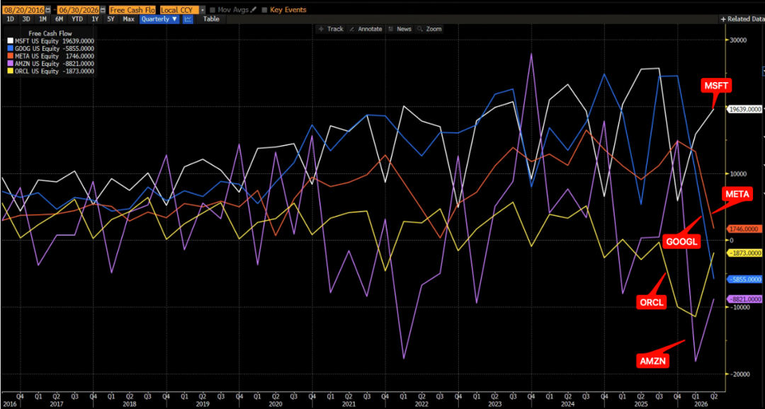The width and height of the screenshot is (765, 409).
Task: Click the 19639.0000 value tag on axis
Action: pyautogui.click(x=744, y=110)
